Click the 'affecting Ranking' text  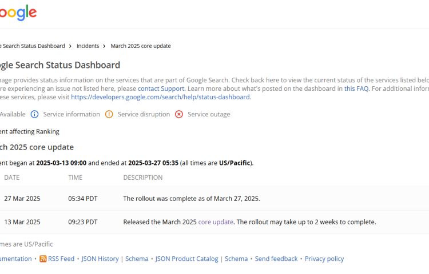pyautogui.click(x=34, y=131)
